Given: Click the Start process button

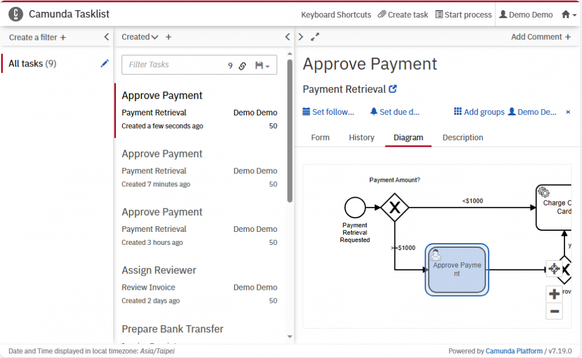Looking at the screenshot, I should (x=463, y=15).
